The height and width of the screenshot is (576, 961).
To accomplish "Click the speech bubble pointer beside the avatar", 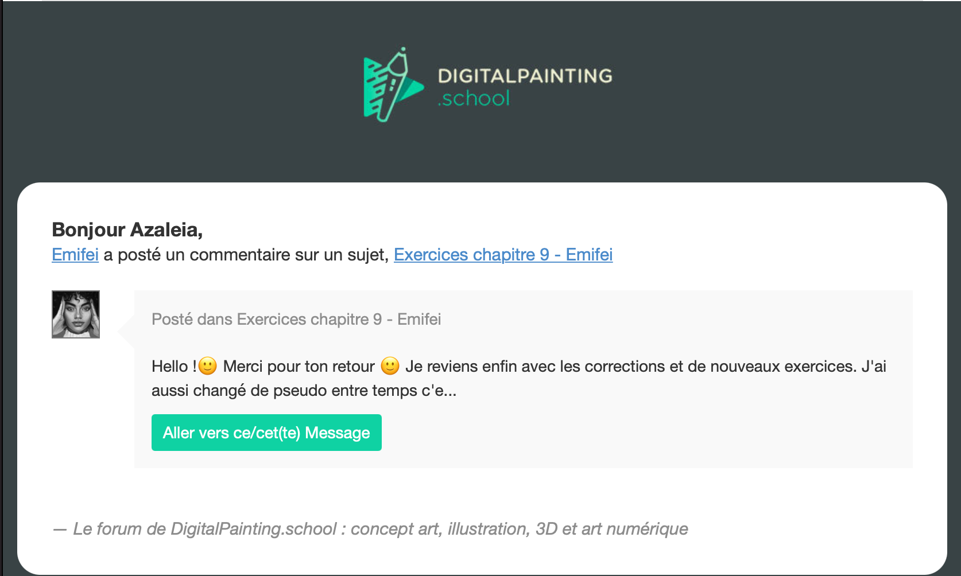I will (x=126, y=332).
